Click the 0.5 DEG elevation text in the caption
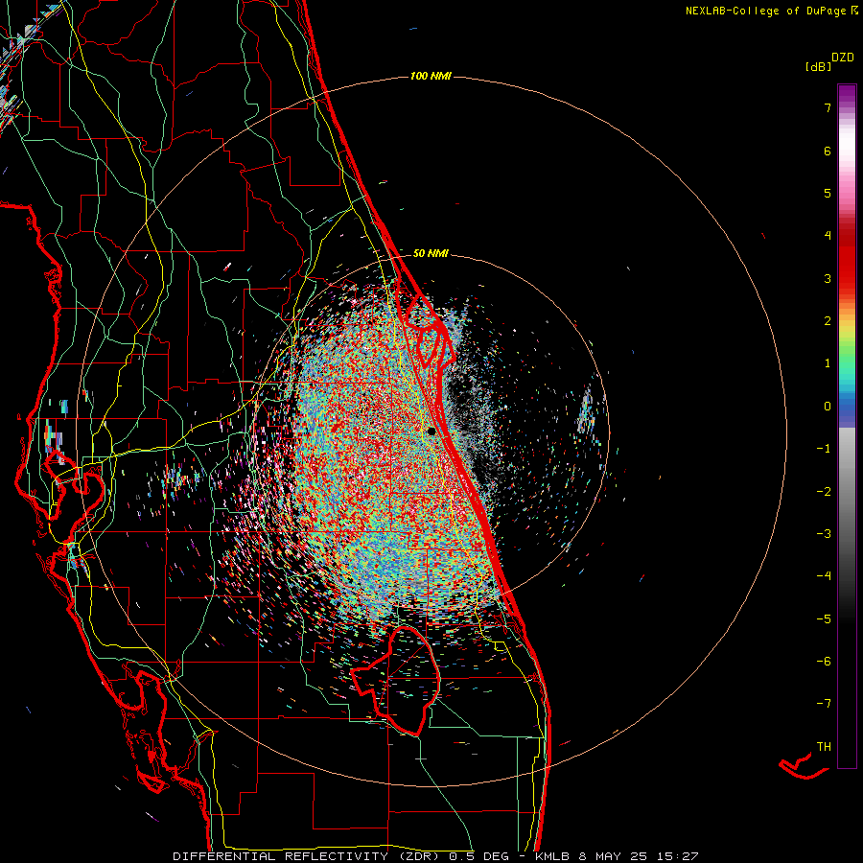The image size is (863, 863). point(478,856)
